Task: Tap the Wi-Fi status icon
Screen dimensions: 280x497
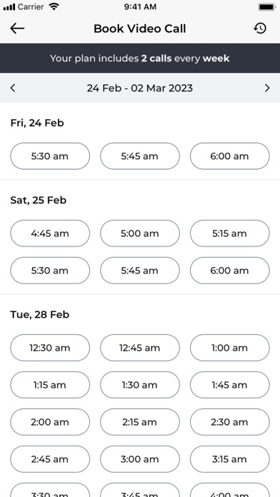Action: click(54, 6)
